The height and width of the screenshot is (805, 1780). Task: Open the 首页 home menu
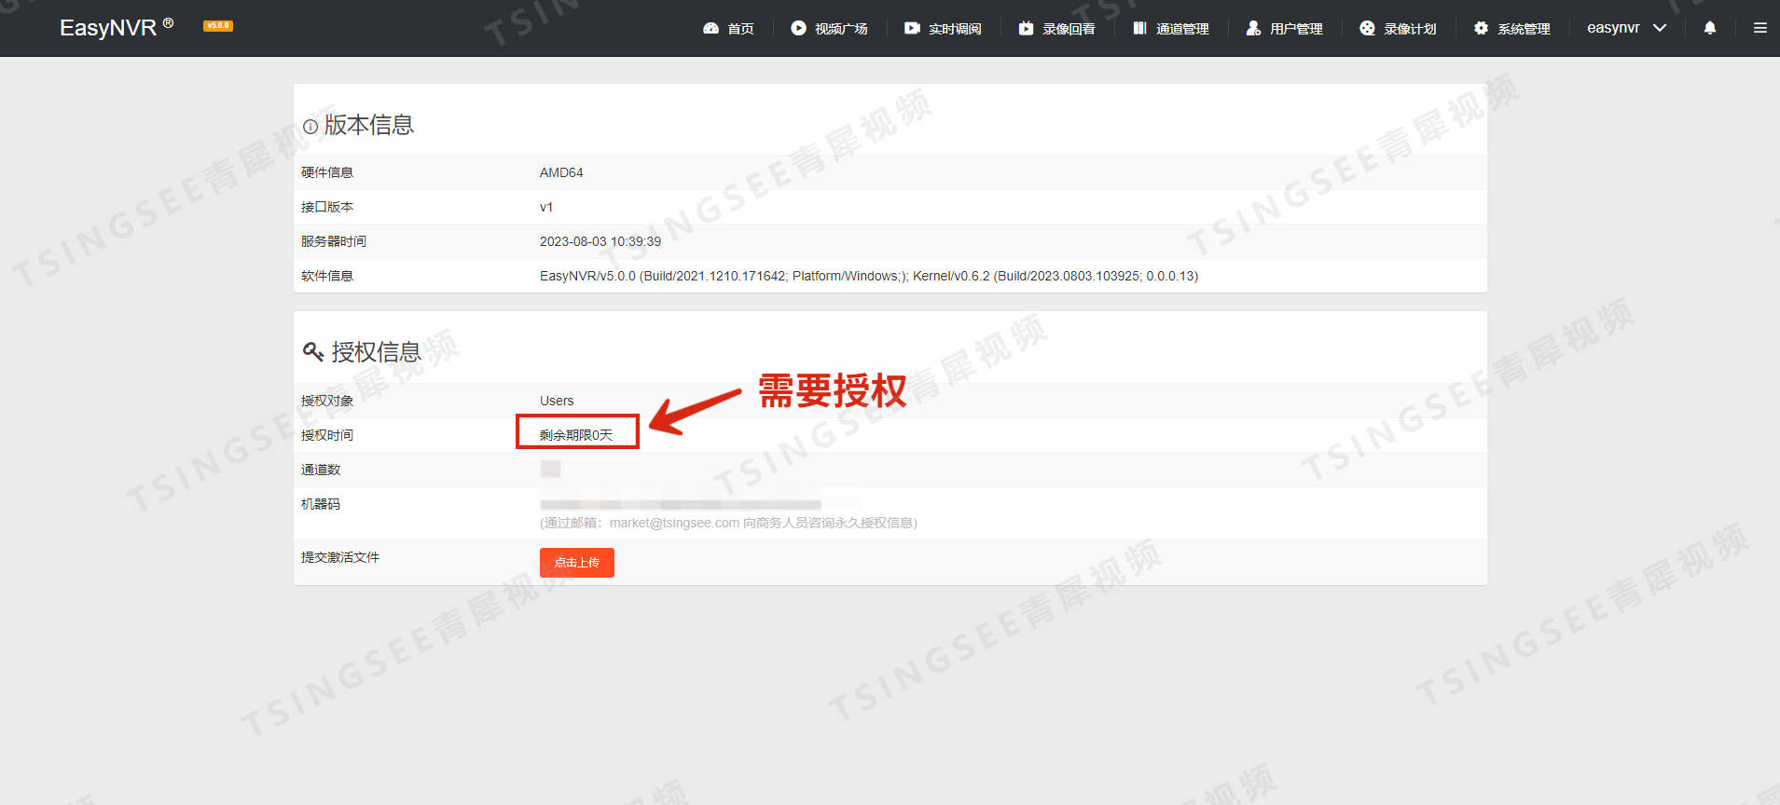coord(740,29)
